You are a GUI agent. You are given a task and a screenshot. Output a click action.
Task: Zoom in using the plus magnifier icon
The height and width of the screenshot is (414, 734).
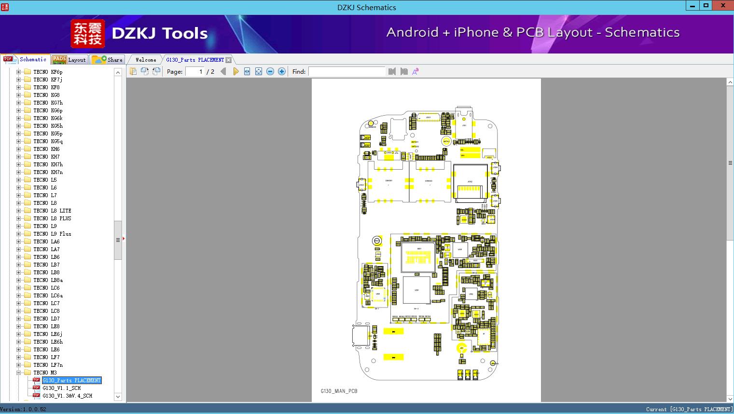[281, 71]
